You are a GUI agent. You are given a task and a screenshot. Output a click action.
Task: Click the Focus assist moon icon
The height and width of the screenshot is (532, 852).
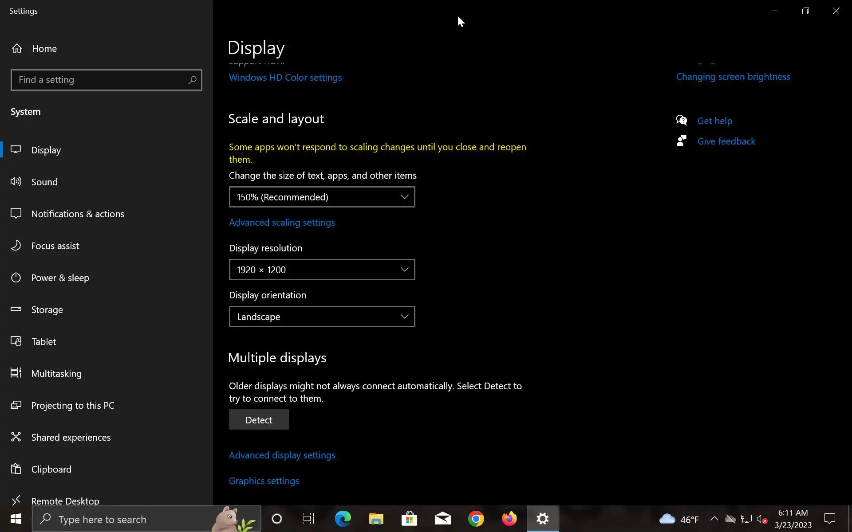(x=16, y=245)
